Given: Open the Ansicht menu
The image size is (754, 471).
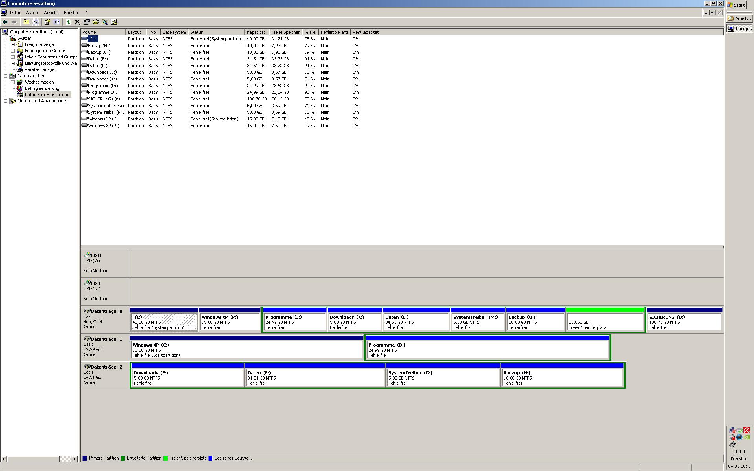Looking at the screenshot, I should tap(51, 13).
